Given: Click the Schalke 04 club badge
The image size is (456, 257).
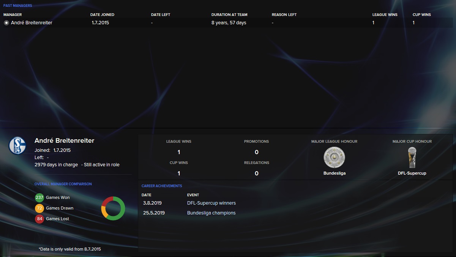Looking at the screenshot, I should point(17,145).
